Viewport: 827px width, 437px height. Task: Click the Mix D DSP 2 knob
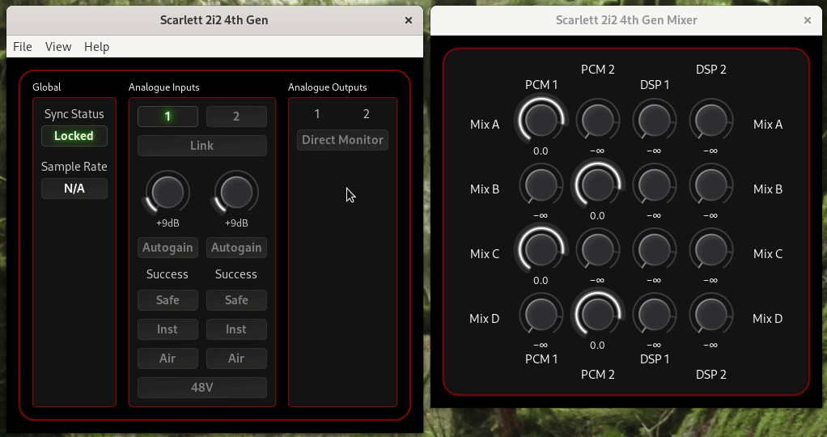710,315
